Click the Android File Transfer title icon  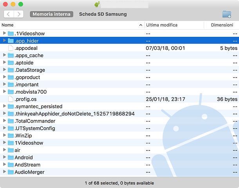coord(97,4)
